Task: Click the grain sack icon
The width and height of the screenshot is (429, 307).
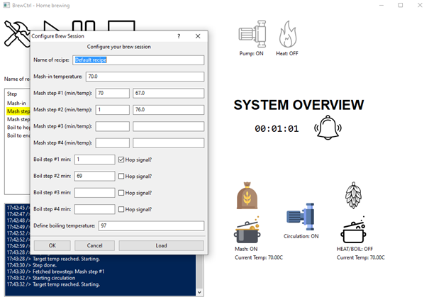Action: pos(247,196)
